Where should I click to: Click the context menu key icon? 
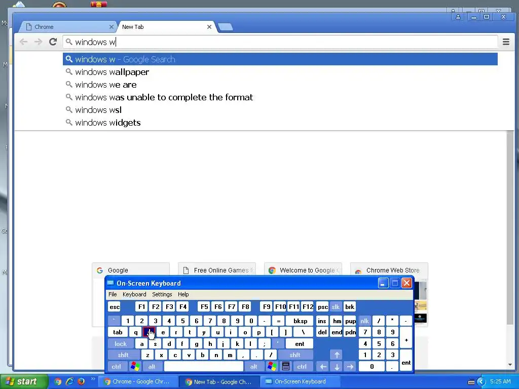click(286, 367)
